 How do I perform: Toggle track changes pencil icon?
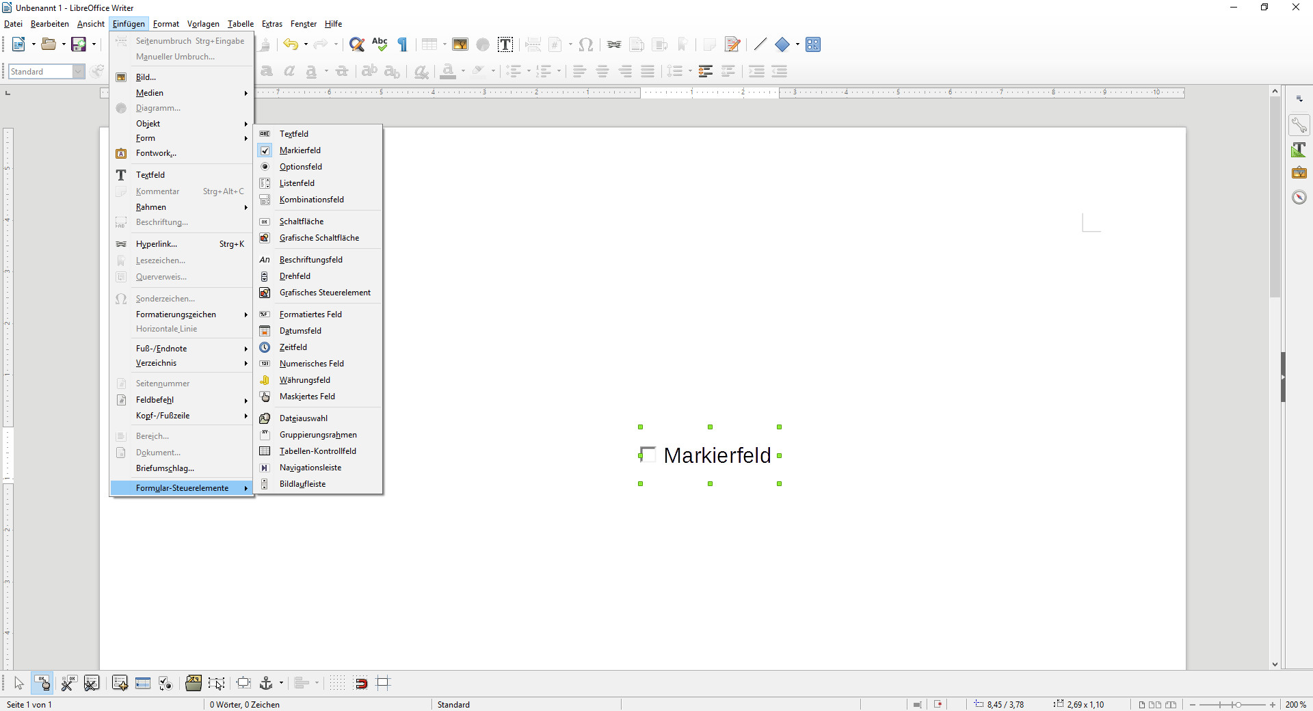coord(732,44)
